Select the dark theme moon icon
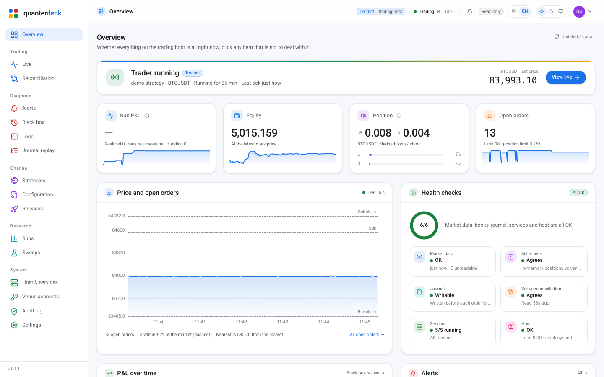Screen dimensions: 604x377 pos(551,12)
